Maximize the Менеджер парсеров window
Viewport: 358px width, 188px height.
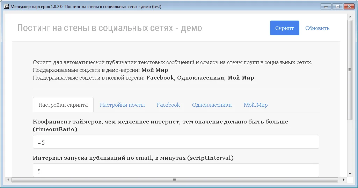tap(337, 7)
